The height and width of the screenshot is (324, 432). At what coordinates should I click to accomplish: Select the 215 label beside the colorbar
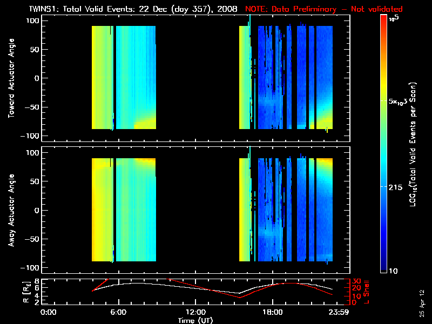point(397,186)
